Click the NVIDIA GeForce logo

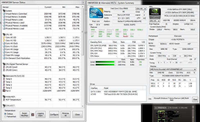[x=155, y=13]
